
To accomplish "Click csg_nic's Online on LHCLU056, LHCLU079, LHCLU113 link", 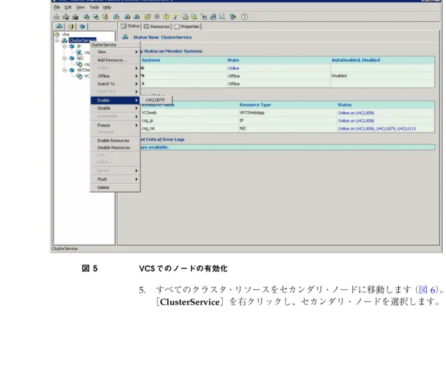I will pos(377,129).
